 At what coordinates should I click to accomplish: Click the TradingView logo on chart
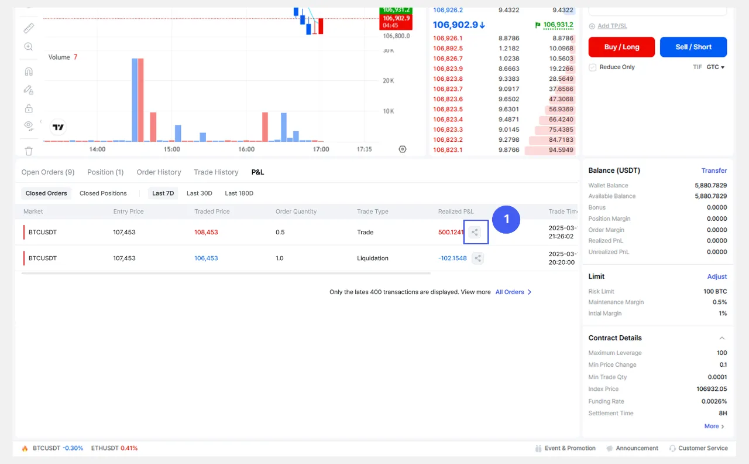(58, 127)
